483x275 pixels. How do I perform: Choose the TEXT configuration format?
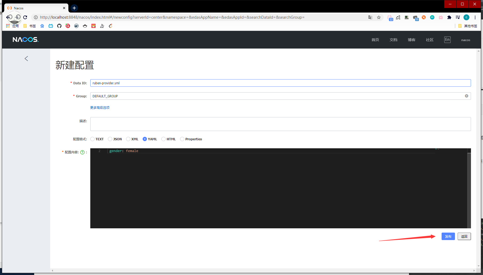coord(92,139)
